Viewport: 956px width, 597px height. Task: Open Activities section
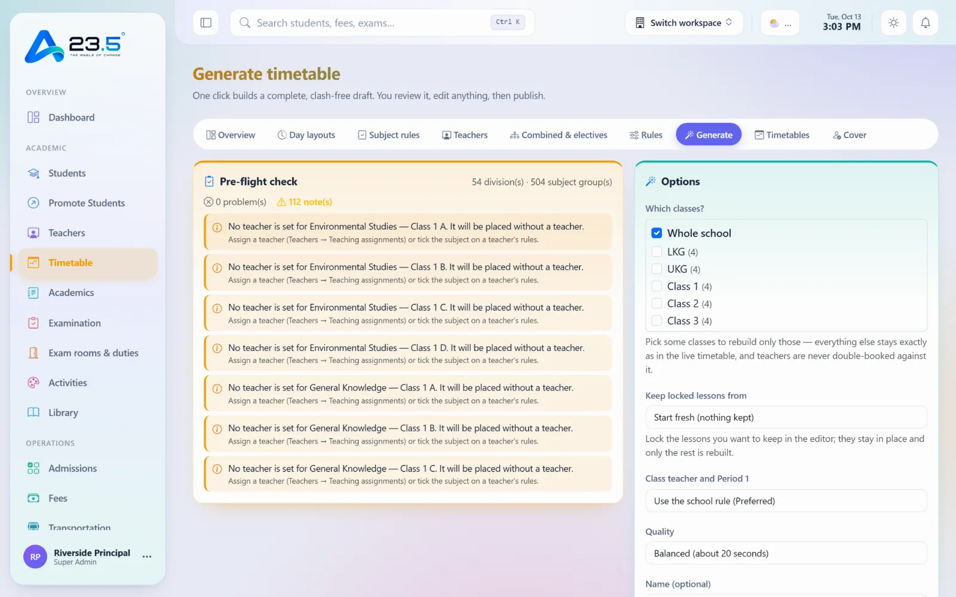pos(87,383)
